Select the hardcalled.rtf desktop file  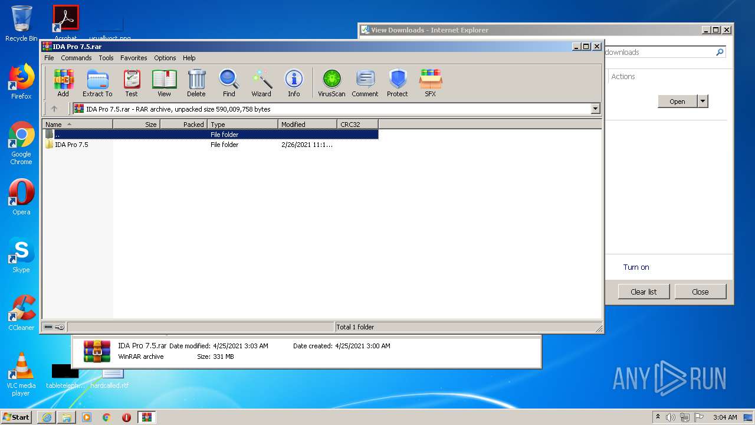point(110,377)
